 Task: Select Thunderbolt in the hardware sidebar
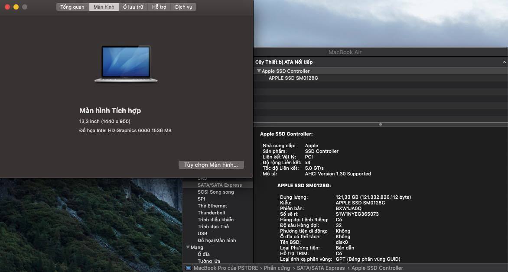click(212, 213)
